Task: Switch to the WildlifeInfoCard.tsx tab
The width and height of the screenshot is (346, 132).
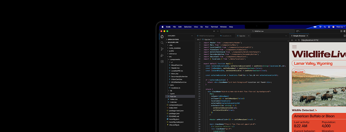Action: point(207,36)
